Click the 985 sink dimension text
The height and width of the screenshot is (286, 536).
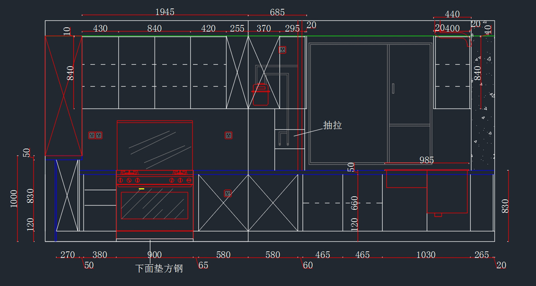point(427,160)
